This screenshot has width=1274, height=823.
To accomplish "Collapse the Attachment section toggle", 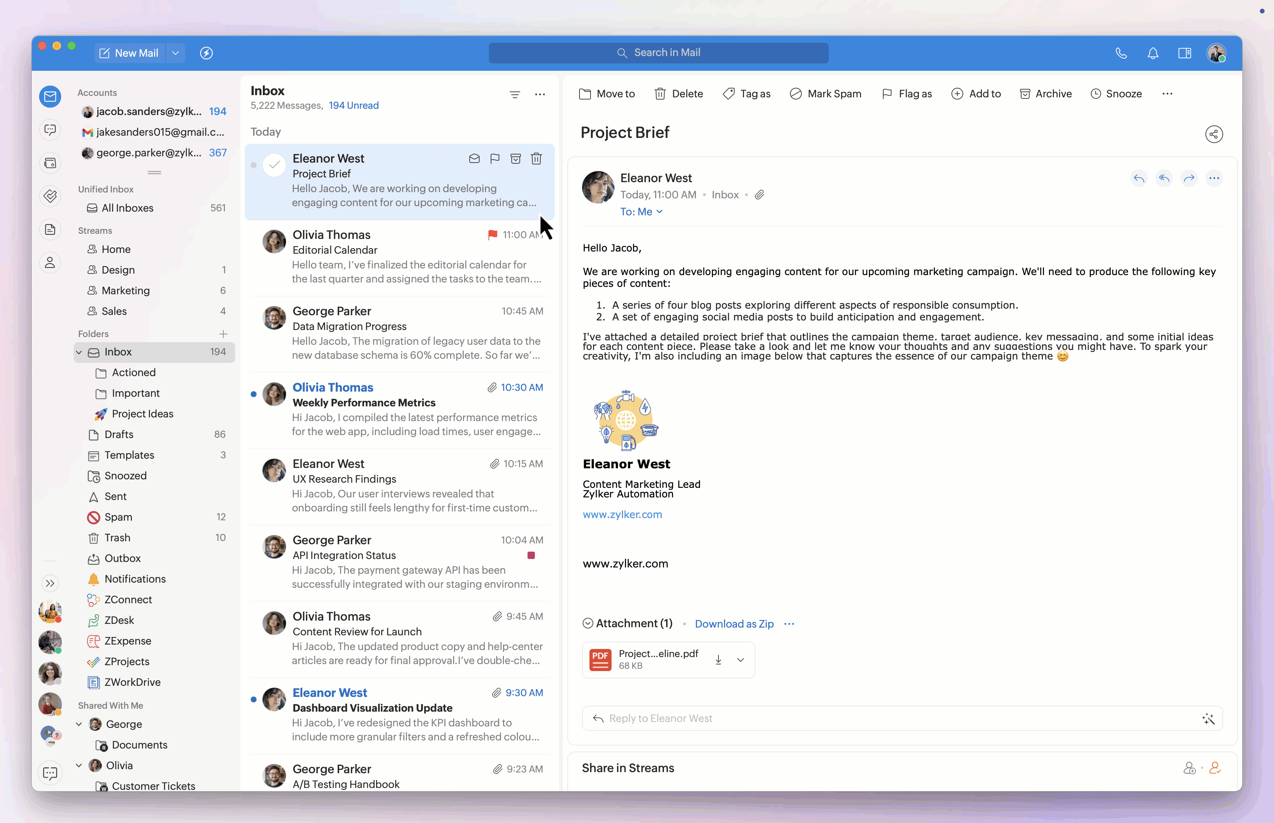I will pyautogui.click(x=588, y=623).
